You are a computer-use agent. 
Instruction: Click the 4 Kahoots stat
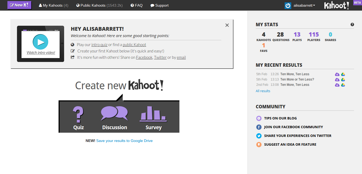point(263,37)
